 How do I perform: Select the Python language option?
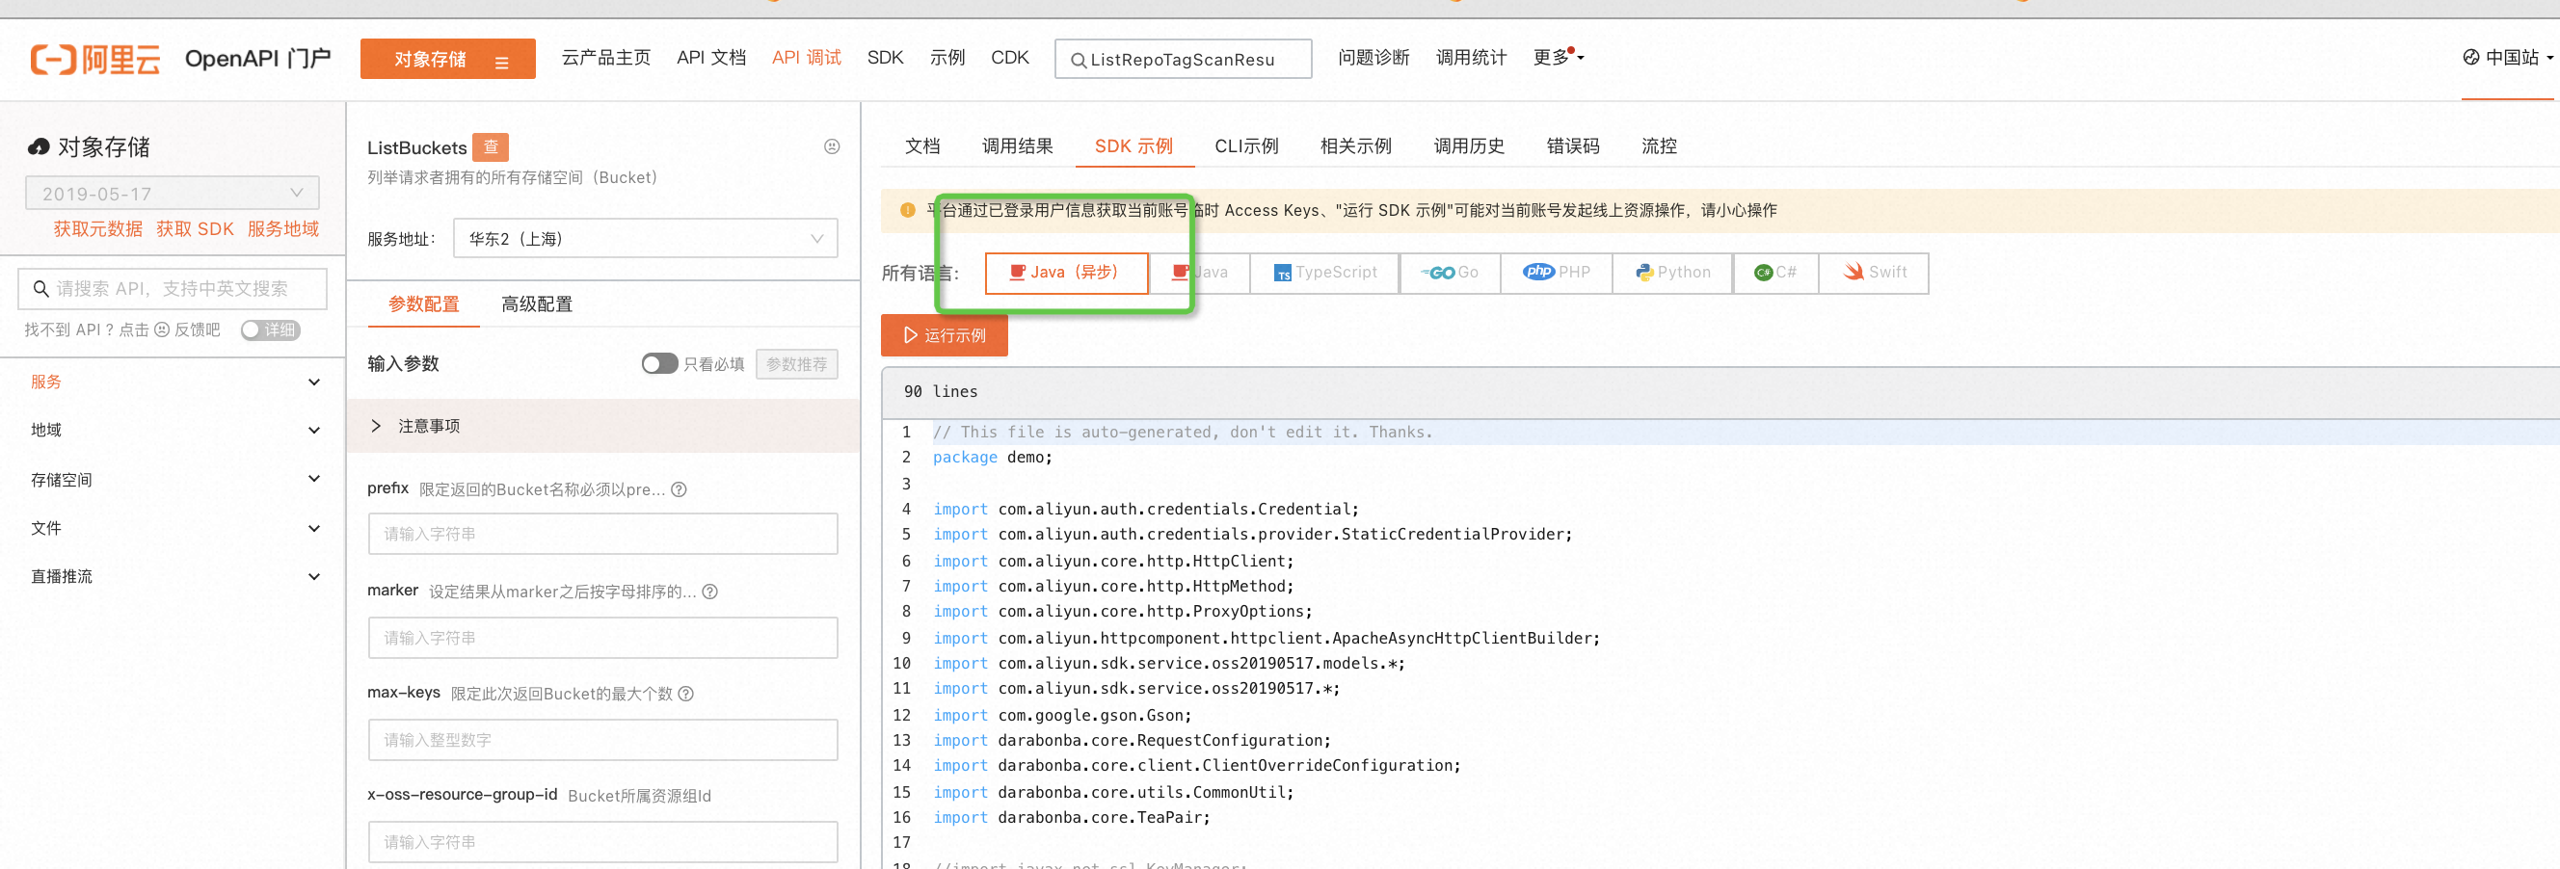tap(1672, 272)
